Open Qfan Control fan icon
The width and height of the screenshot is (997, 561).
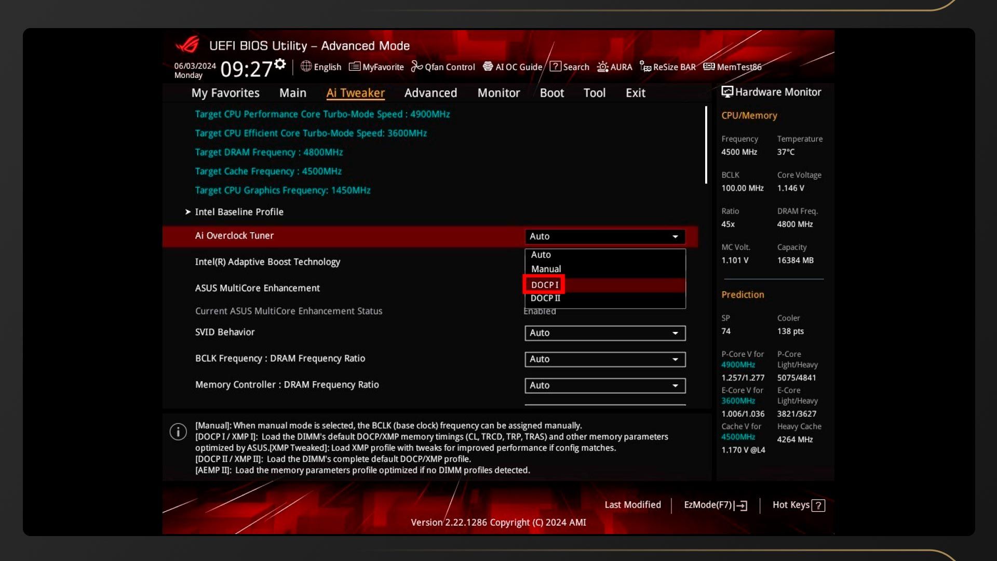tap(417, 66)
